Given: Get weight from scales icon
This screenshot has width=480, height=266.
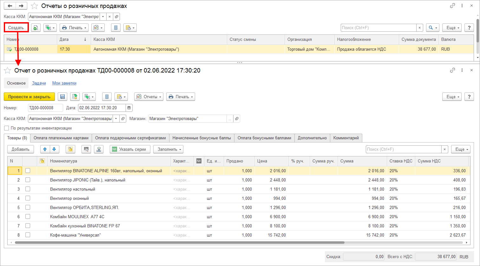Looking at the screenshot, I should pos(99,149).
